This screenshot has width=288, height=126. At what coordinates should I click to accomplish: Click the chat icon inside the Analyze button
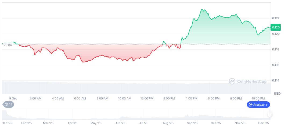(x=251, y=105)
